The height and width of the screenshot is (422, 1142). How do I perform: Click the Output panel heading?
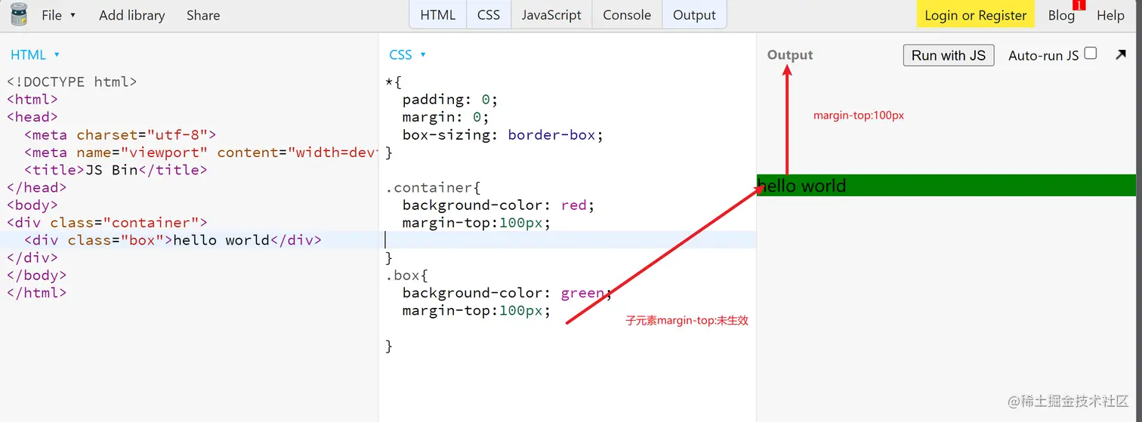(790, 55)
